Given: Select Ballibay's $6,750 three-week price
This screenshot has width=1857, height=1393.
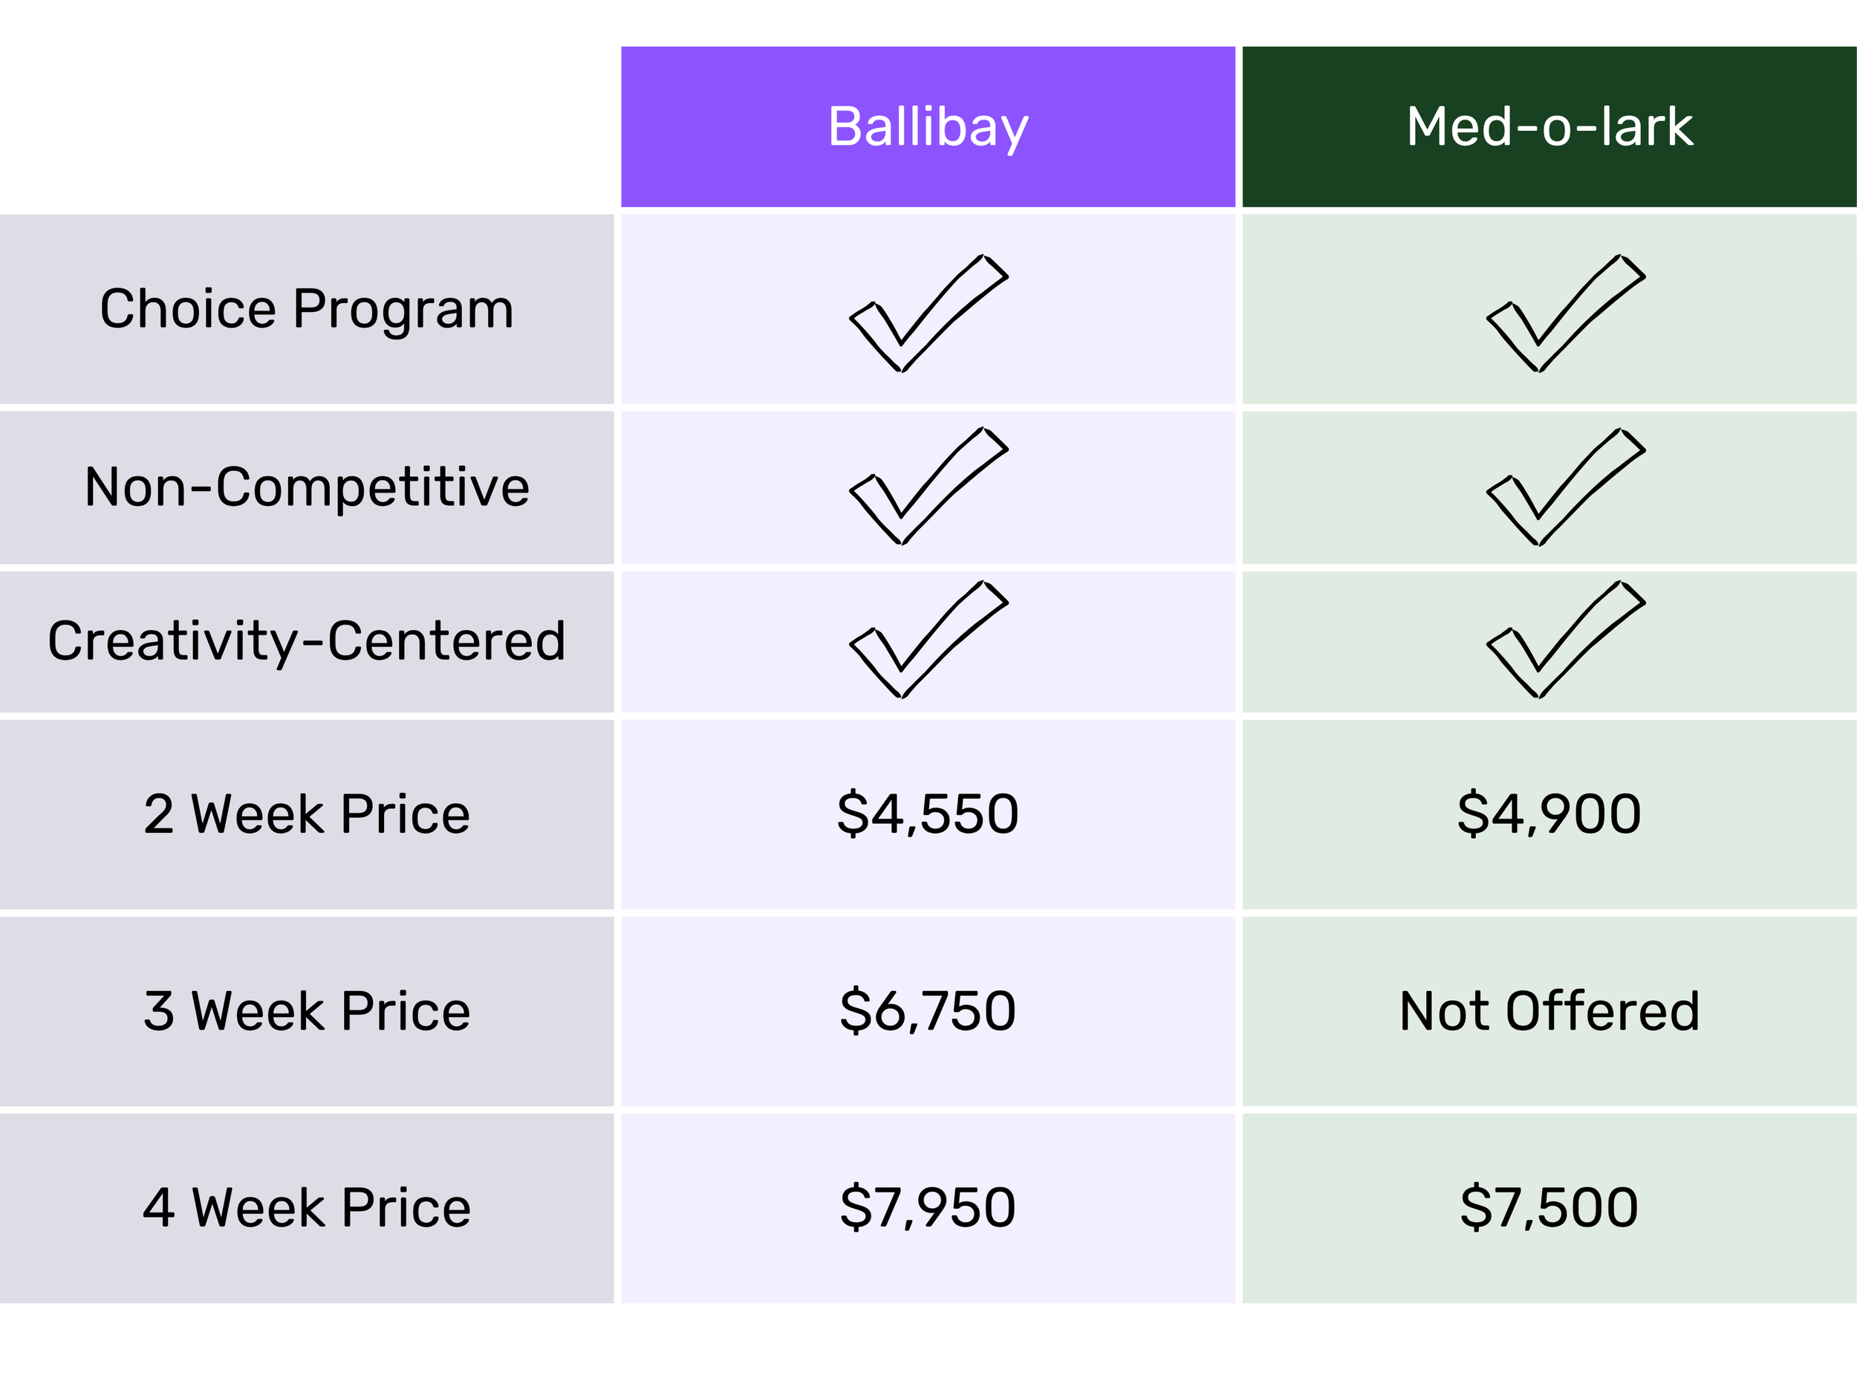Looking at the screenshot, I should pos(928,1011).
